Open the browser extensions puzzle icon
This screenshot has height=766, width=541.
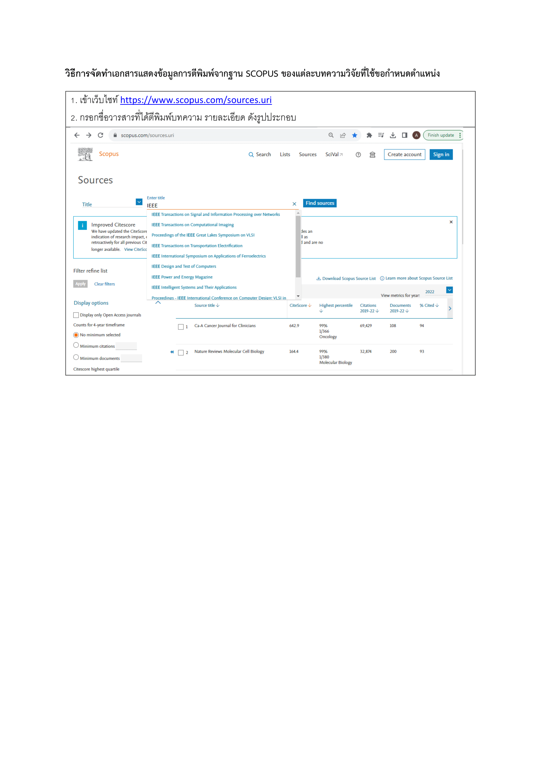tap(369, 135)
